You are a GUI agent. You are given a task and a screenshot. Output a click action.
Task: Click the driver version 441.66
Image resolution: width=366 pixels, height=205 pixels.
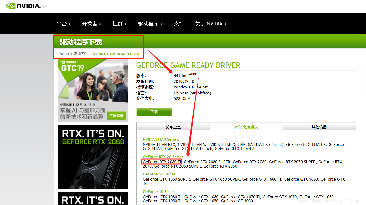(x=180, y=76)
